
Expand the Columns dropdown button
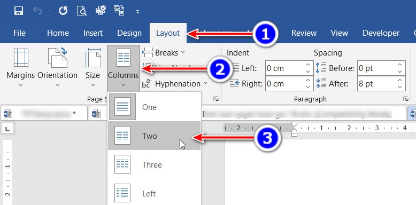[124, 68]
